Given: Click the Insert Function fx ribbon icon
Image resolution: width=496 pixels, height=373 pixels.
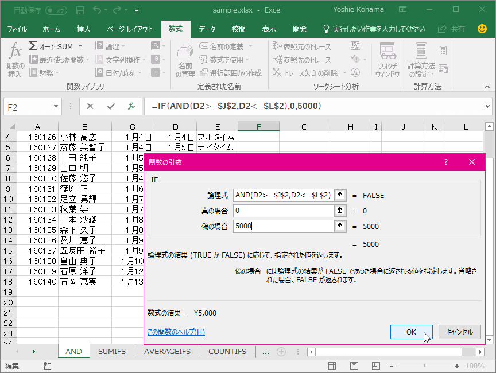Looking at the screenshot, I should 15,60.
